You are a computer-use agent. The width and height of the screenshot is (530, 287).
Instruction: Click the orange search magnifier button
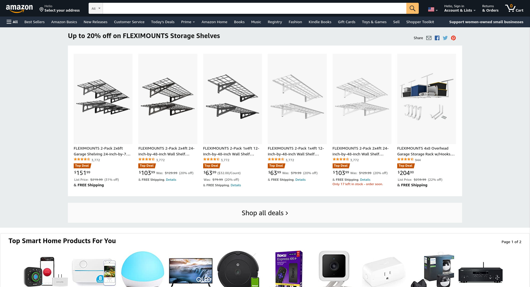point(412,8)
